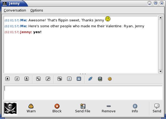166x119 pixels.
Task: Choose the foreground text color
Action: point(69,79)
